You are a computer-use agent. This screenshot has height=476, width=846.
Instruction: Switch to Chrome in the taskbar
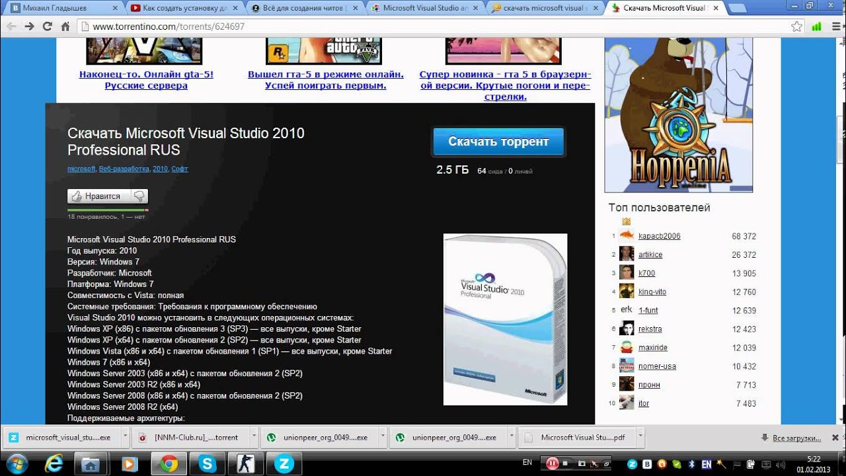[x=169, y=463]
